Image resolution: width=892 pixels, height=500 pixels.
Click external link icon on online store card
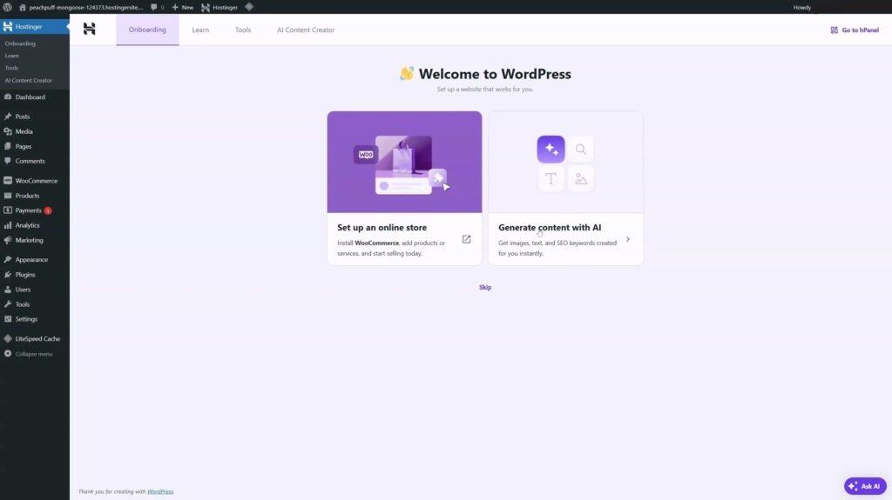pos(466,239)
